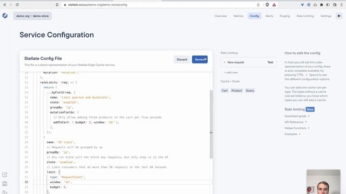346x194 pixels.
Task: Click the line window: '1m' on line 32
Action: 61,182
